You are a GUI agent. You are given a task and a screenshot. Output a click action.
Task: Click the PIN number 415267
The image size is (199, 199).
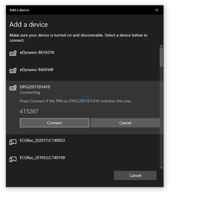29,111
